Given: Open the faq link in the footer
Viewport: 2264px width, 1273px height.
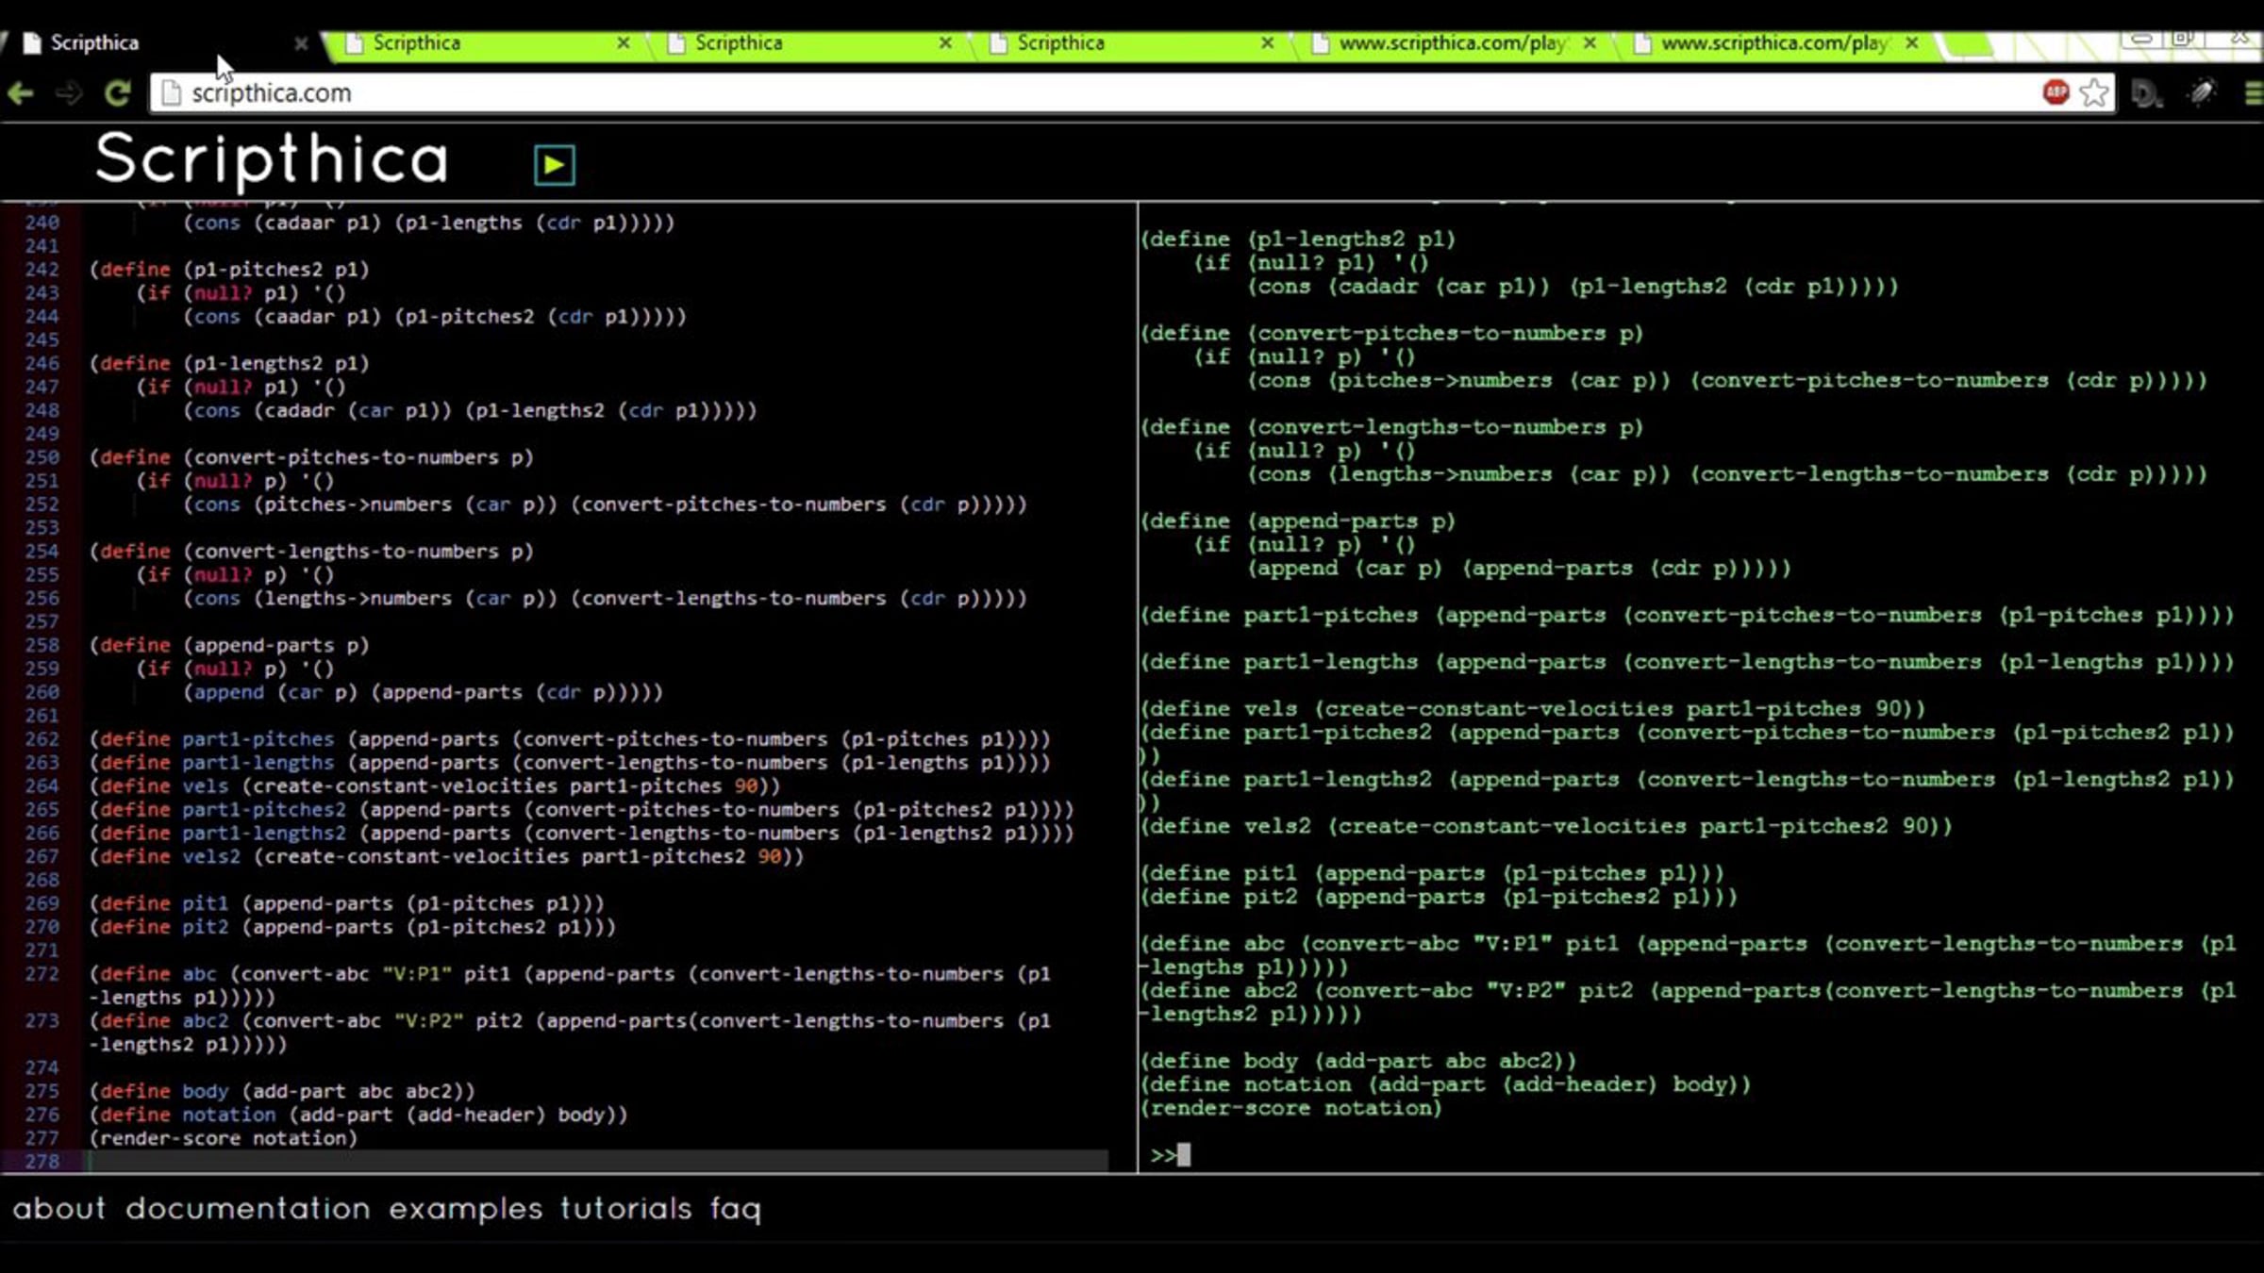Looking at the screenshot, I should [x=736, y=1209].
